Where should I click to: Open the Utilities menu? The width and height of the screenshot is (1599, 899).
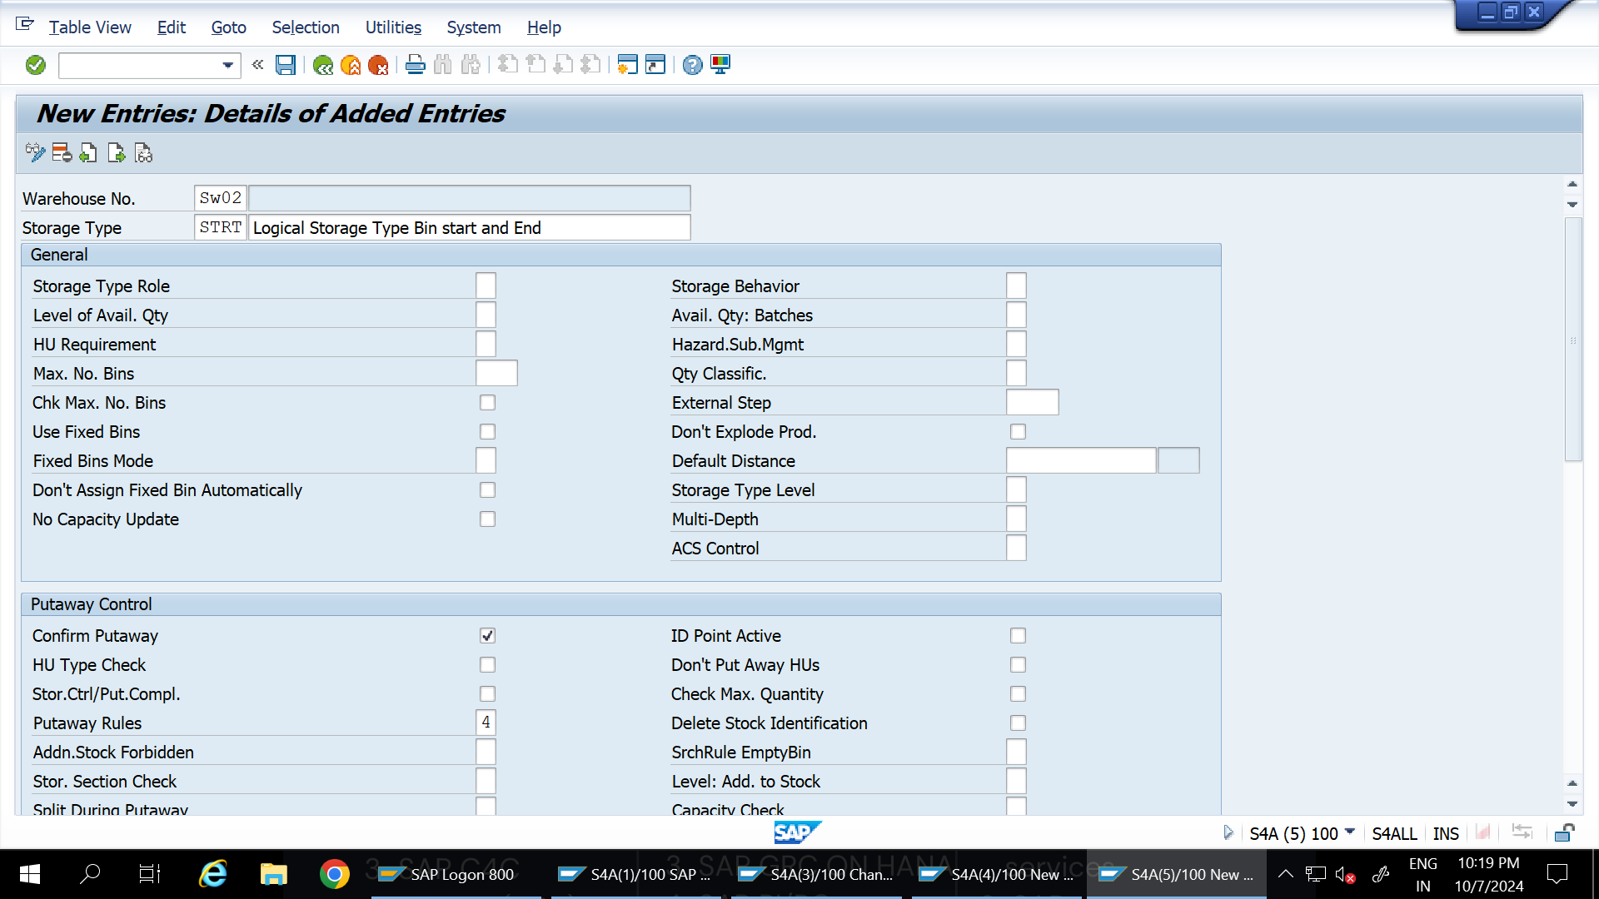pos(392,27)
